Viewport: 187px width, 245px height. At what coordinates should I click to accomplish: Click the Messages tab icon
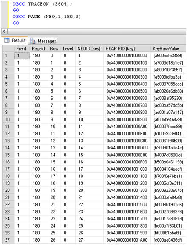(x=33, y=41)
